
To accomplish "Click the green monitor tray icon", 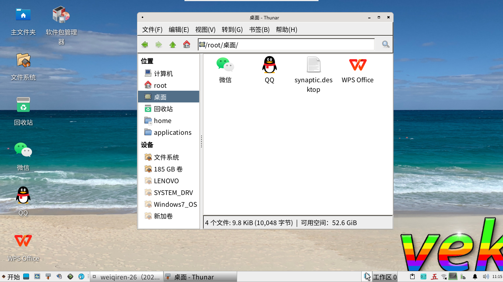I will tap(453, 276).
